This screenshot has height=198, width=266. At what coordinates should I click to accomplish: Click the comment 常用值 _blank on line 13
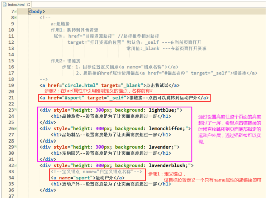[x=166, y=48]
